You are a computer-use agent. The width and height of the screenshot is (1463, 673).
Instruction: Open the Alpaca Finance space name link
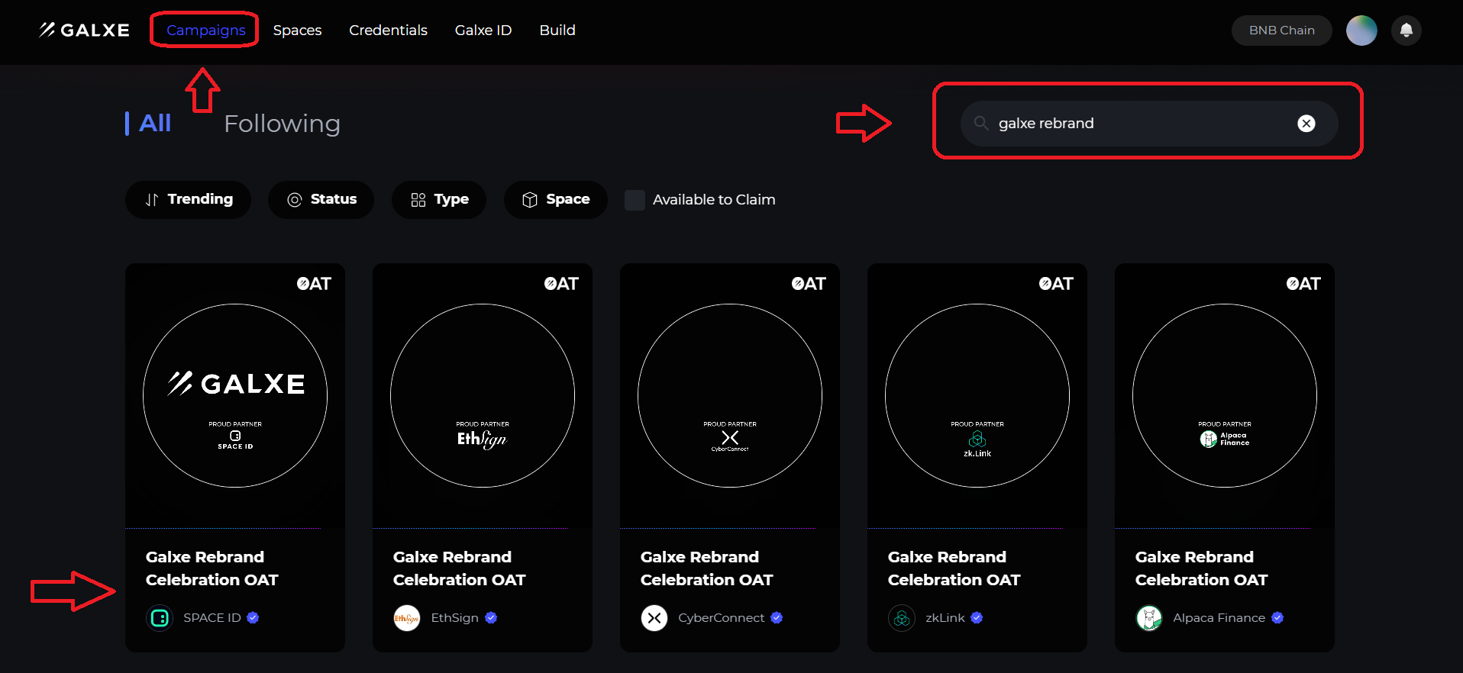coord(1219,618)
